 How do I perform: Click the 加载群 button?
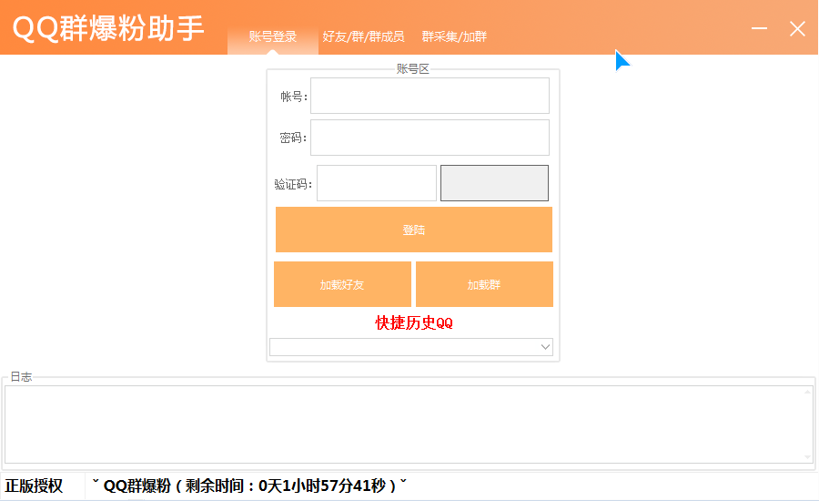[x=484, y=284]
